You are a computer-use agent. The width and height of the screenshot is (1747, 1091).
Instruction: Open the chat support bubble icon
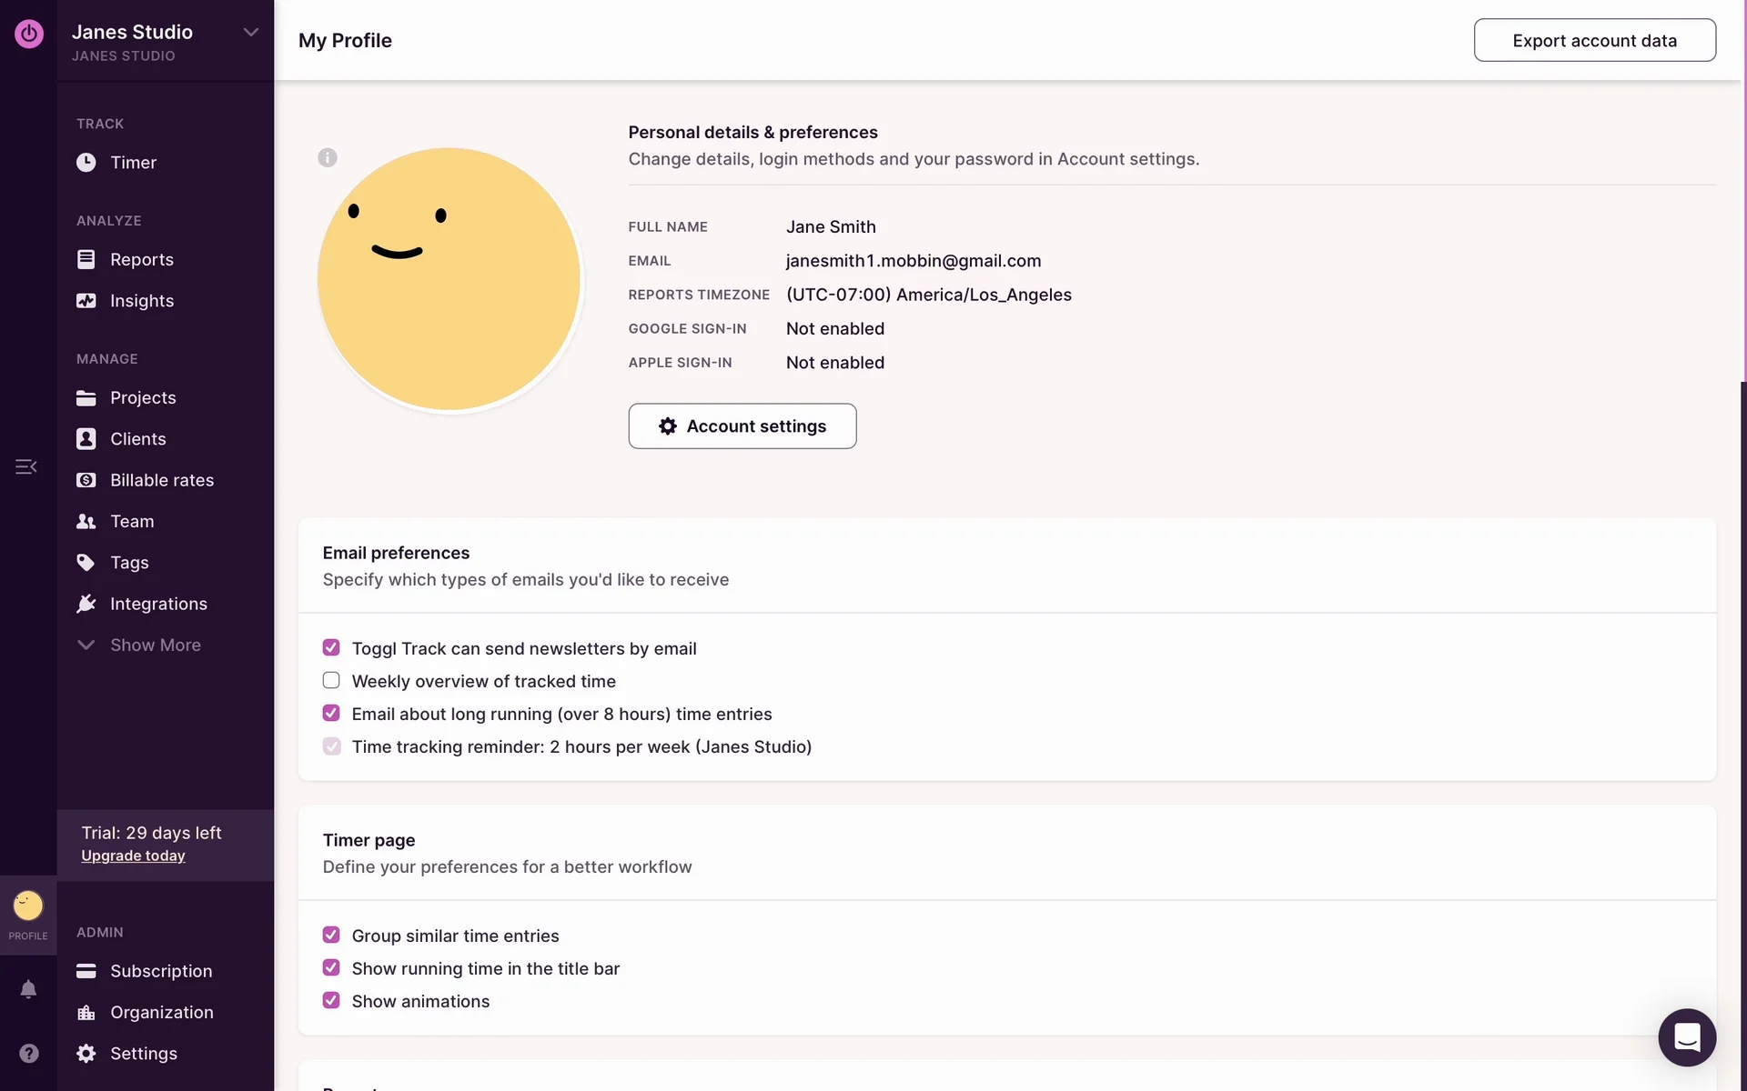1686,1036
